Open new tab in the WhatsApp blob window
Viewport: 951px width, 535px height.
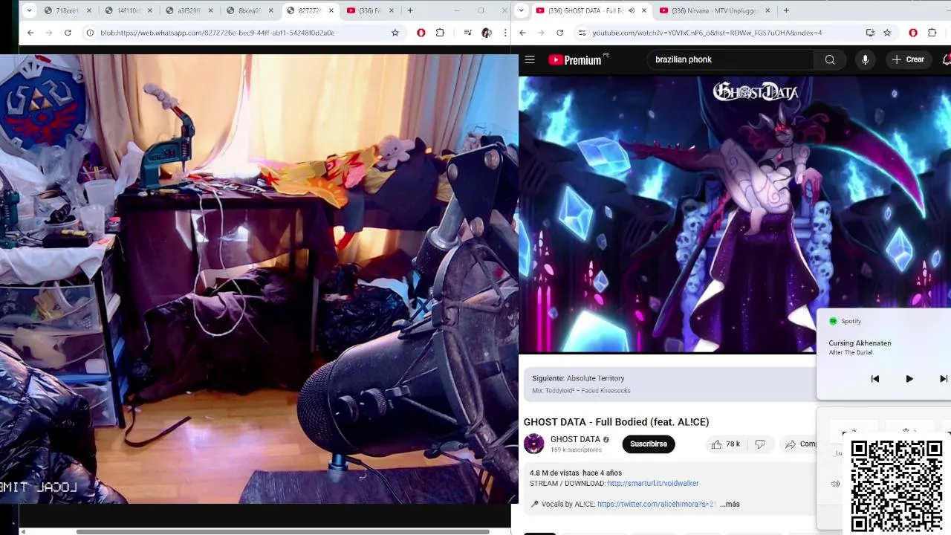click(409, 10)
